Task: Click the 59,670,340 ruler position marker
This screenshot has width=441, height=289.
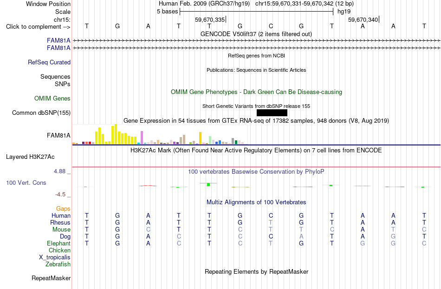Action: 363,19
